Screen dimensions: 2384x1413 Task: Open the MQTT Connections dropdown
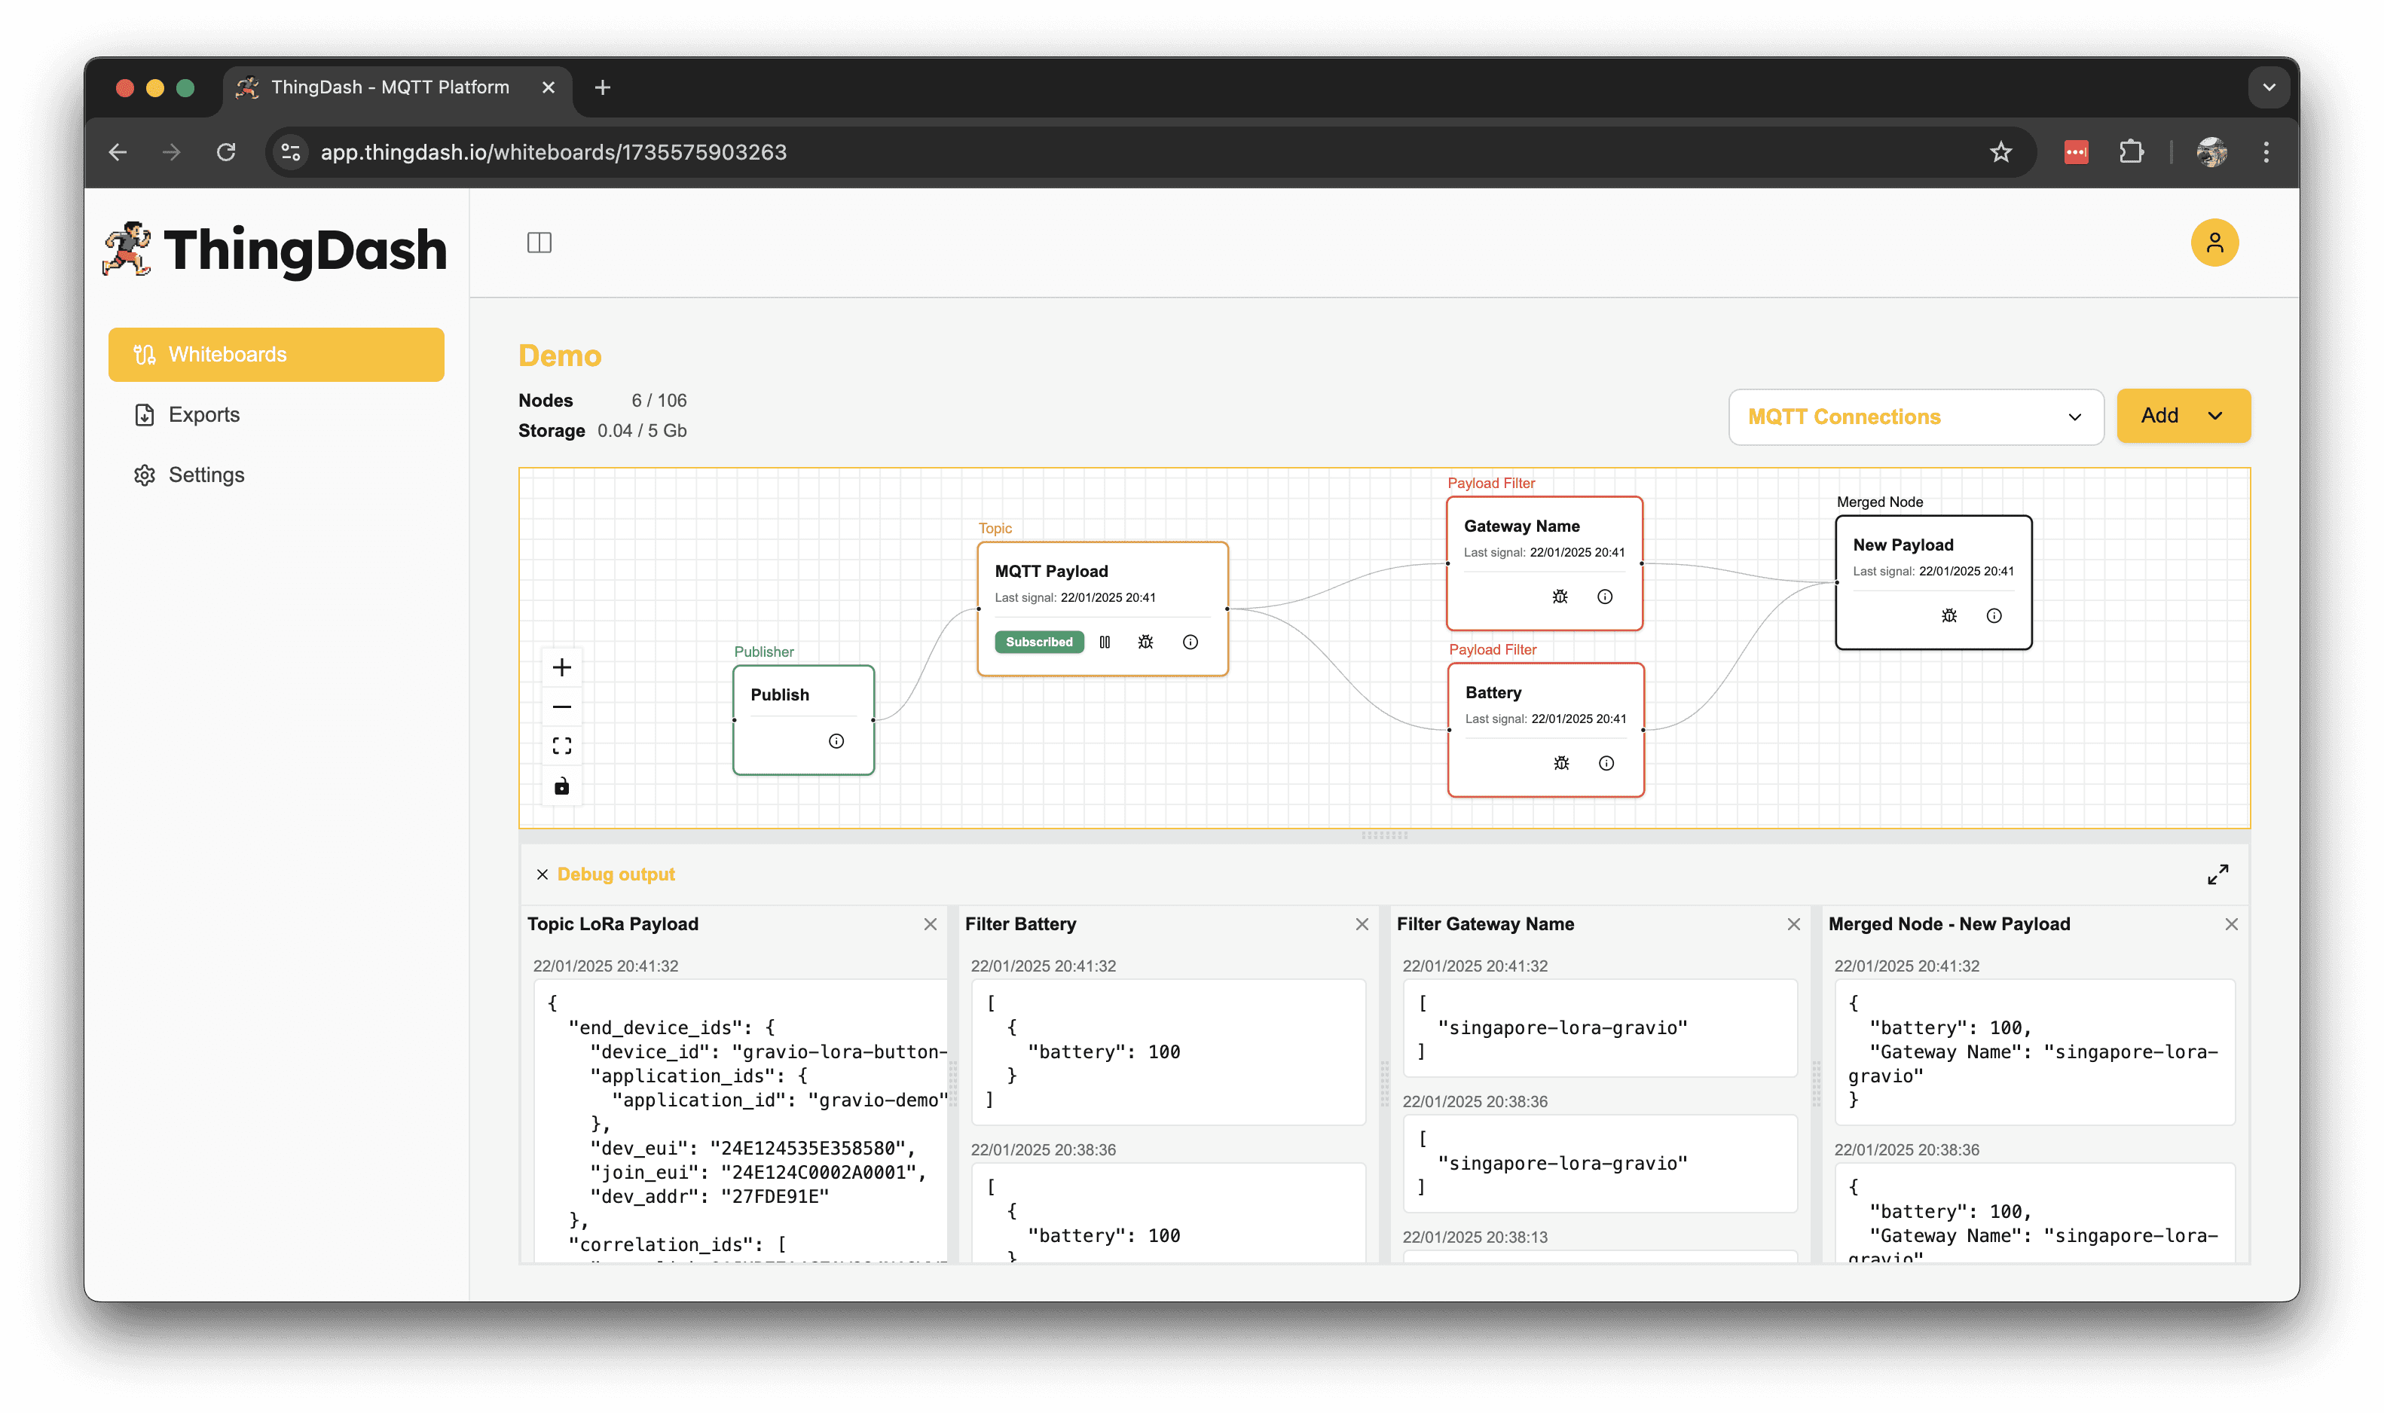coord(1915,416)
